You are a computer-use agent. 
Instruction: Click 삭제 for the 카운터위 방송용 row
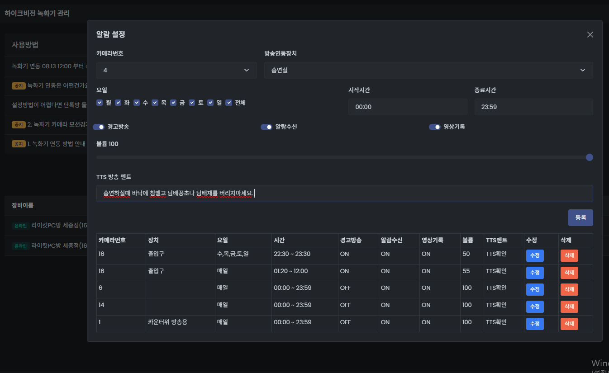point(569,324)
